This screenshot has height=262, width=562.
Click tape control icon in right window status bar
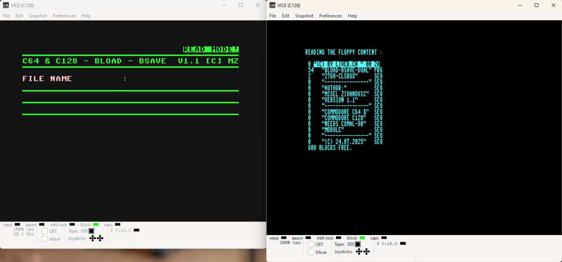(x=358, y=244)
